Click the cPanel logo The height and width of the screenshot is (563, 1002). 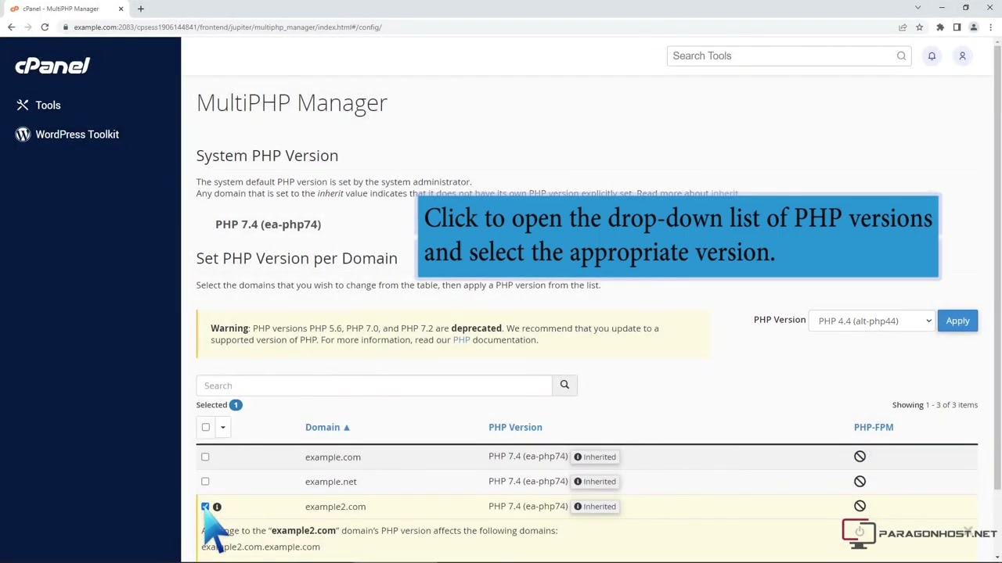(52, 66)
